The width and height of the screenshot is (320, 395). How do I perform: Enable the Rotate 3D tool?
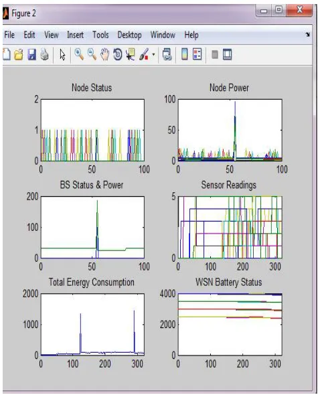pyautogui.click(x=117, y=54)
